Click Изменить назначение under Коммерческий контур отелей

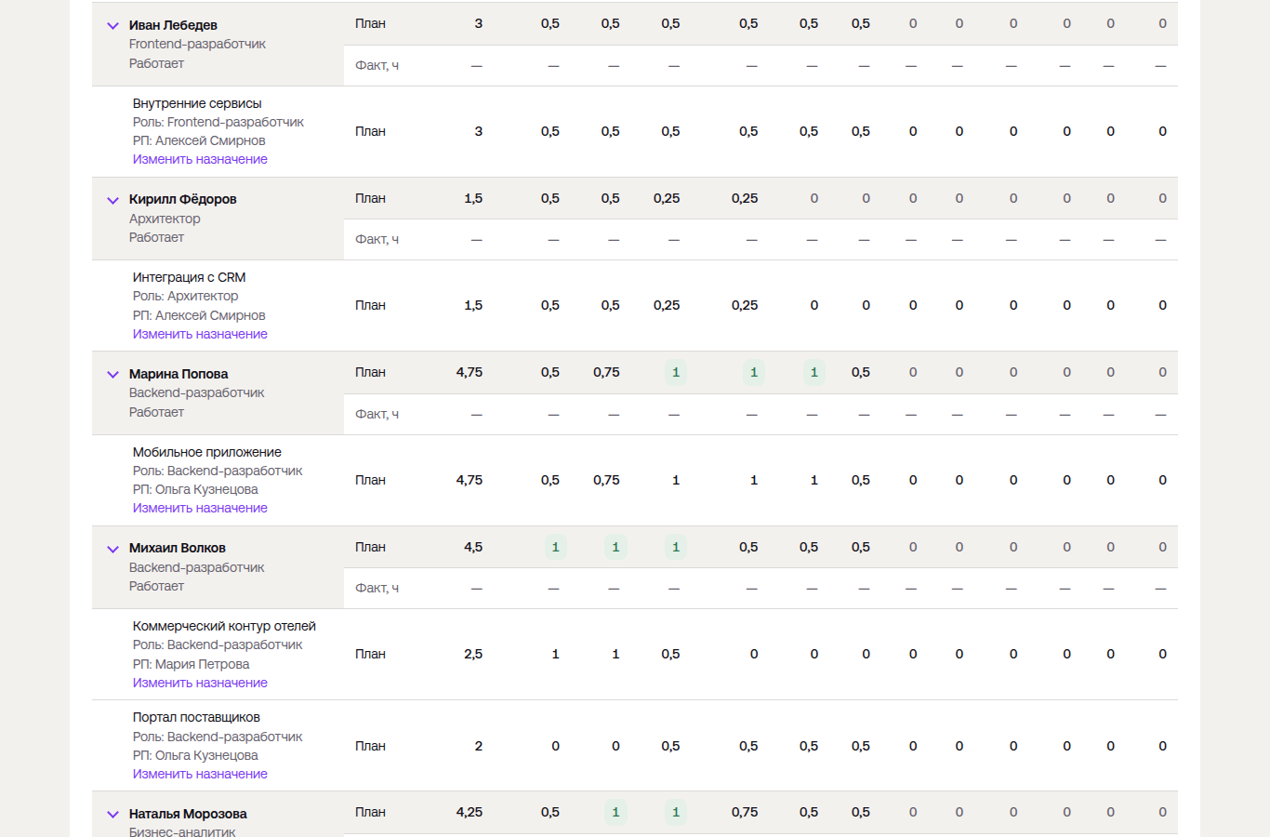click(x=200, y=683)
